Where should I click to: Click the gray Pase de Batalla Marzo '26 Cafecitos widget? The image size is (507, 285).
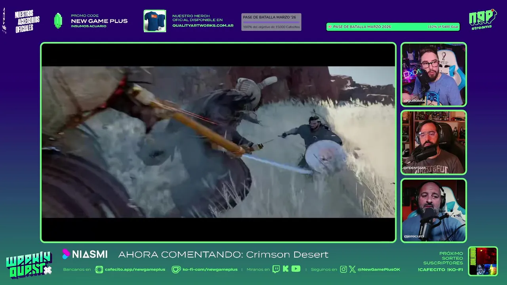click(x=271, y=22)
